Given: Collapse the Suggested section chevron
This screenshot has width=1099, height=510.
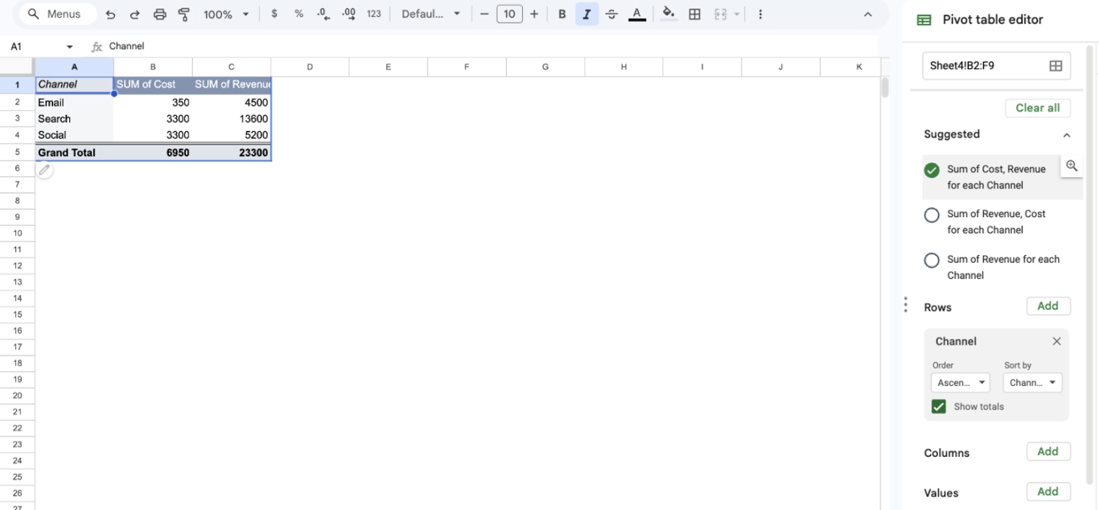Looking at the screenshot, I should coord(1067,135).
